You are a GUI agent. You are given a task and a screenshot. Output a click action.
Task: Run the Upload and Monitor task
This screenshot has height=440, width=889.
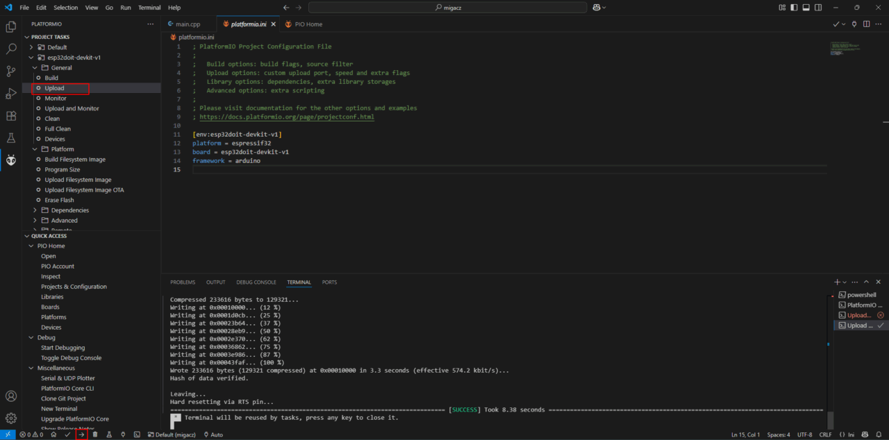(x=72, y=108)
